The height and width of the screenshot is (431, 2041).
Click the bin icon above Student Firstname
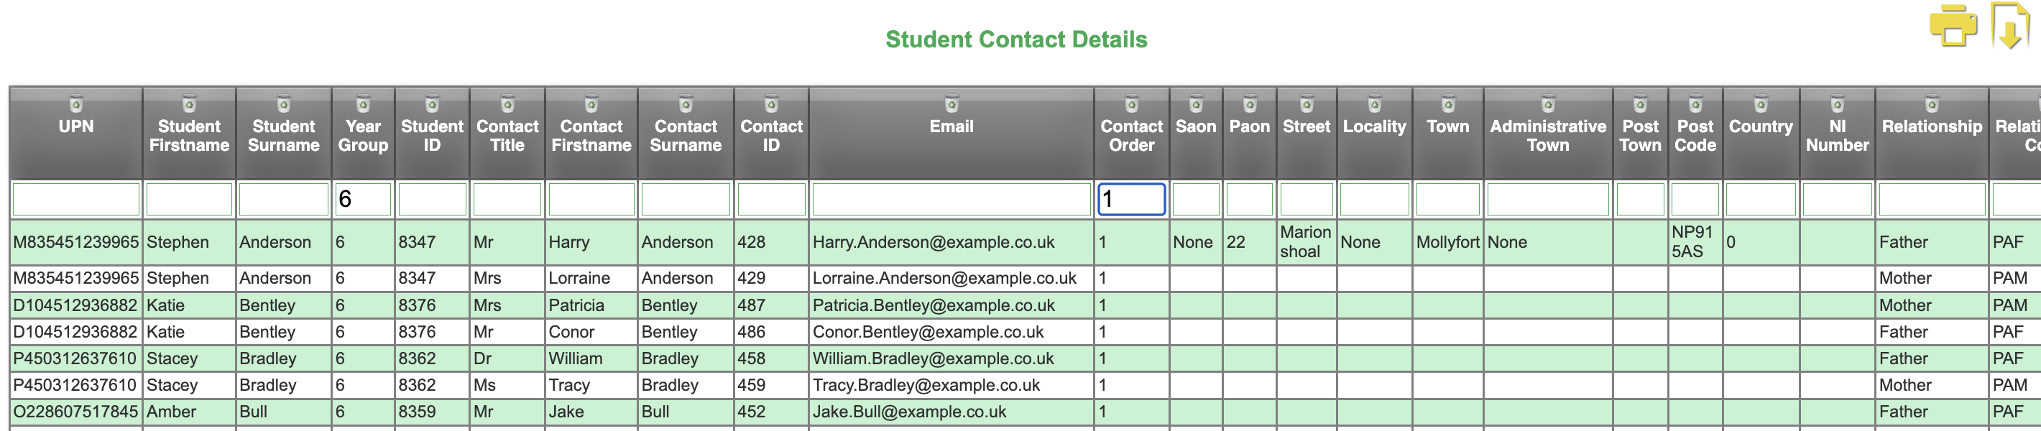click(189, 103)
